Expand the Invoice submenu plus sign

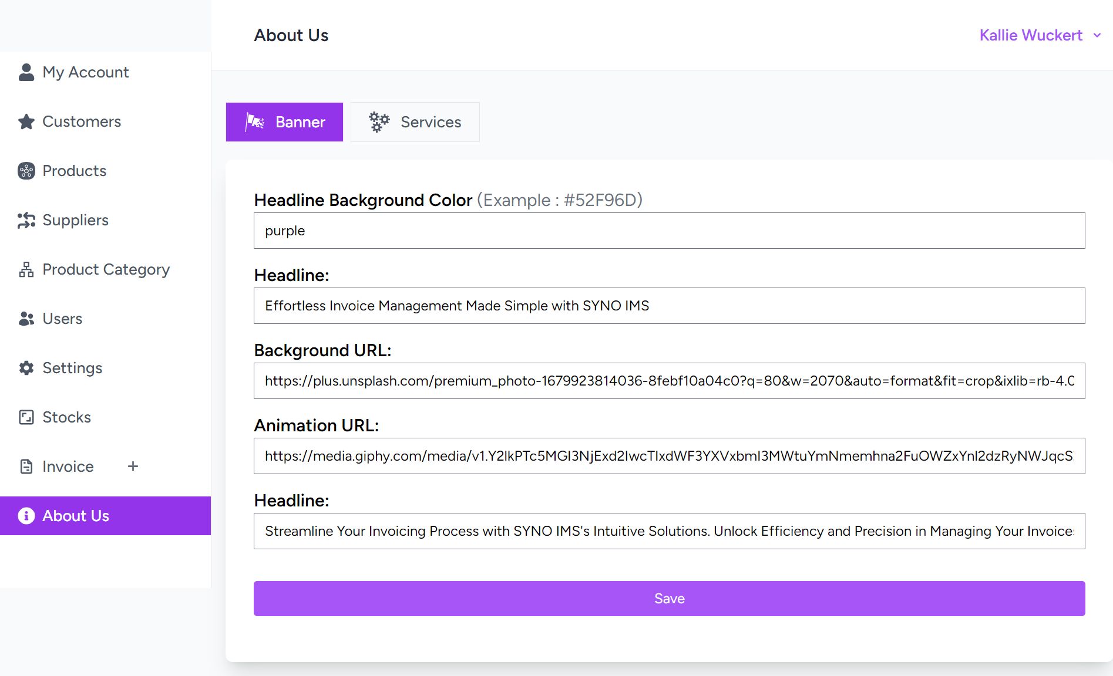(133, 467)
